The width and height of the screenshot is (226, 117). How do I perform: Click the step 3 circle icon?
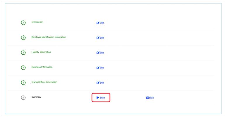point(23,53)
